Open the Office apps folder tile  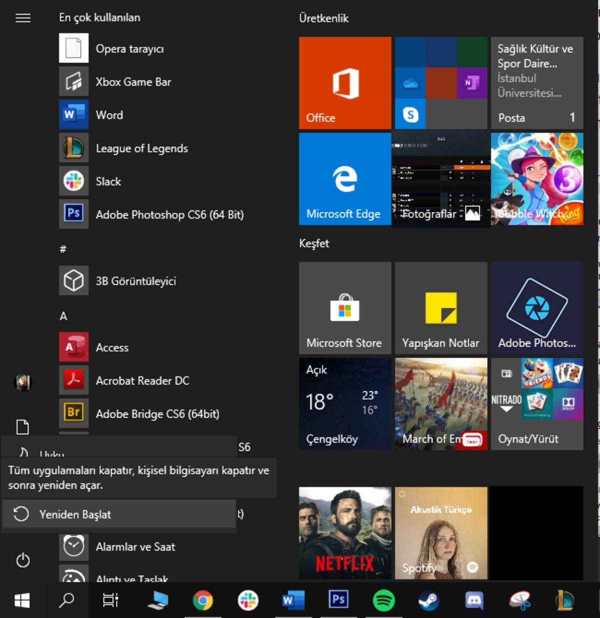pos(440,82)
